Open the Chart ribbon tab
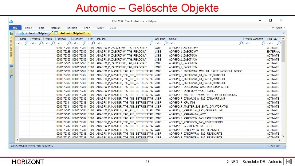 87,28
